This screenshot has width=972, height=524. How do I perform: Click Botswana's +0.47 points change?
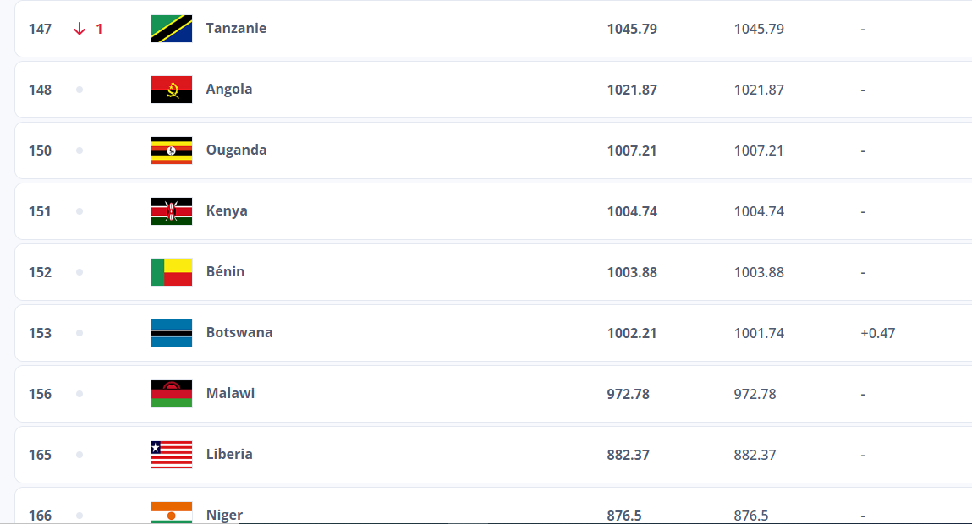coord(877,333)
